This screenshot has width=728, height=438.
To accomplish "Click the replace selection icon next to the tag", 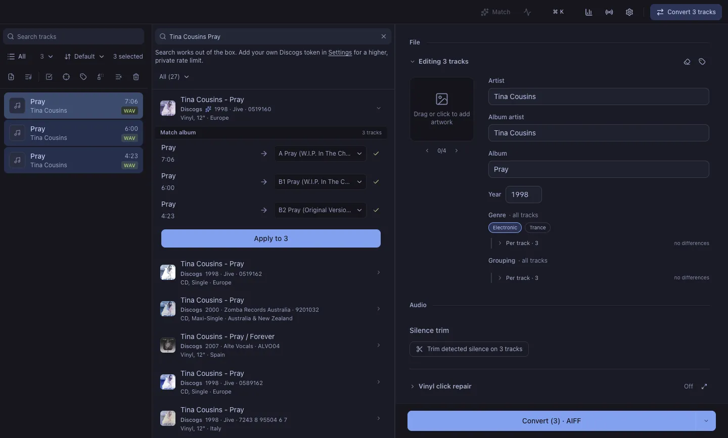I will click(101, 77).
